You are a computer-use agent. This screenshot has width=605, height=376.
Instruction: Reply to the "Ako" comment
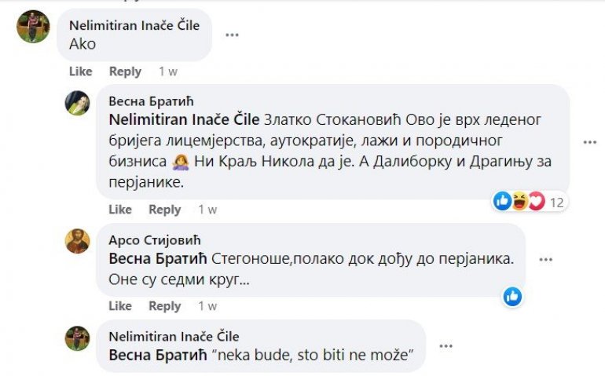(x=125, y=71)
